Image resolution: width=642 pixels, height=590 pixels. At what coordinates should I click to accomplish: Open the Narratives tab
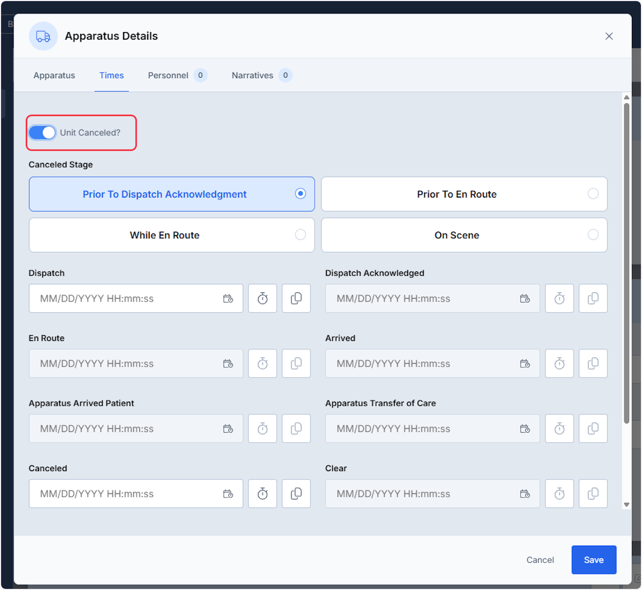coord(262,75)
